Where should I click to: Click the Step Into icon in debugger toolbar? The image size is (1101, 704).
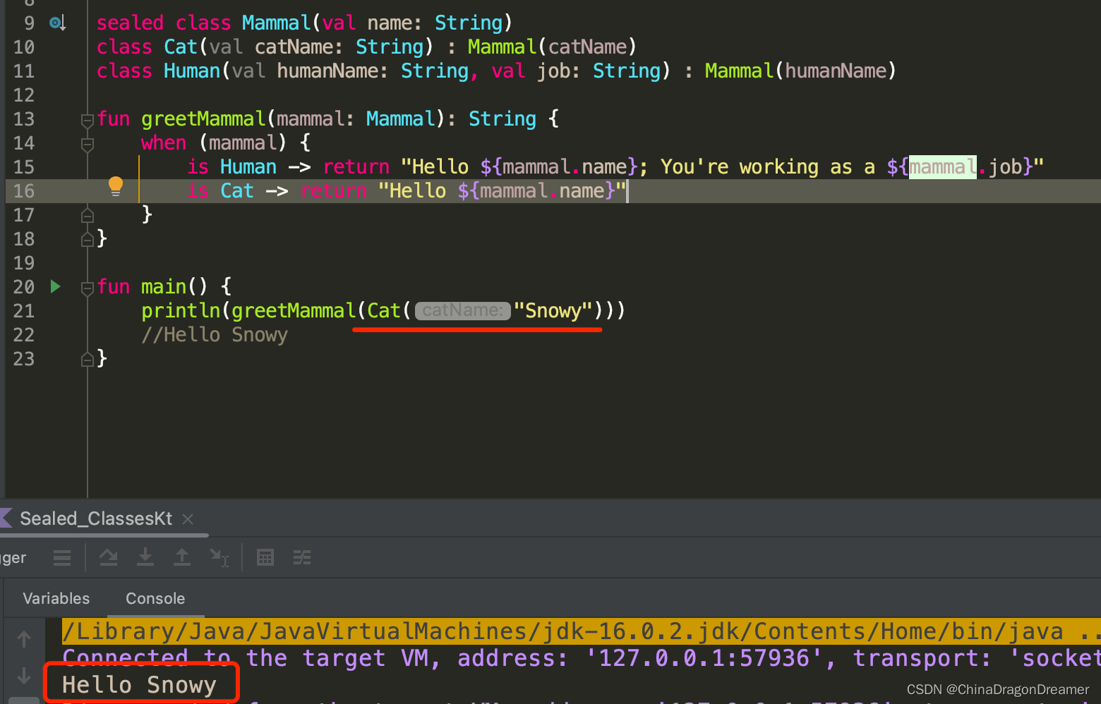coord(145,557)
